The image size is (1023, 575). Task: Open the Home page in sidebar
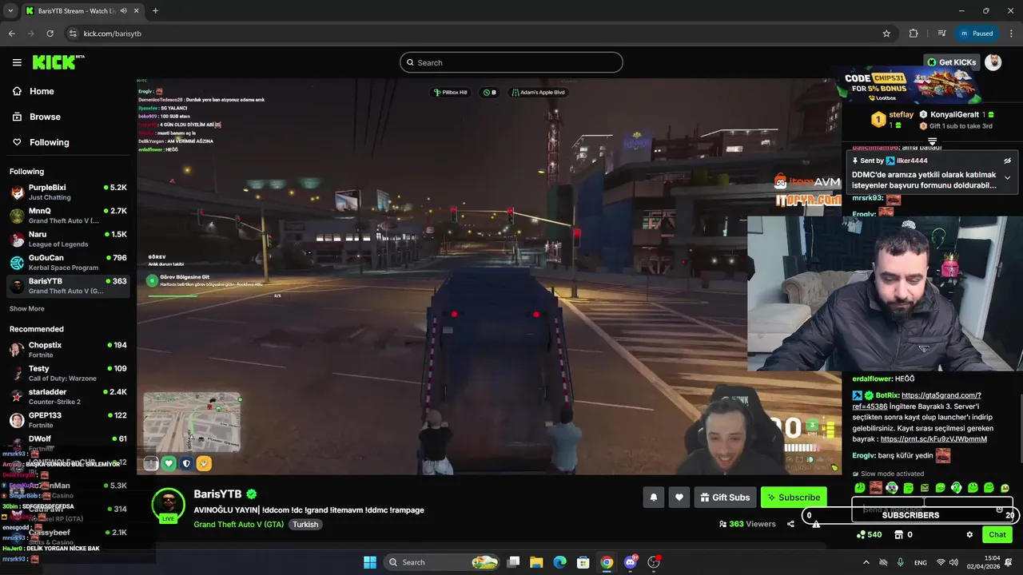point(33,91)
